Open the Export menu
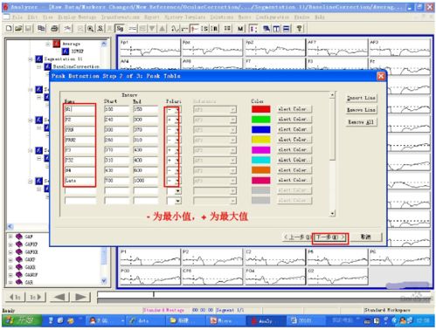The width and height of the screenshot is (436, 330). click(151, 17)
